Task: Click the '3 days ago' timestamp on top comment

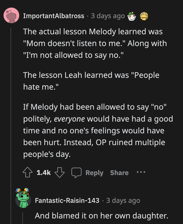Action: (108, 16)
